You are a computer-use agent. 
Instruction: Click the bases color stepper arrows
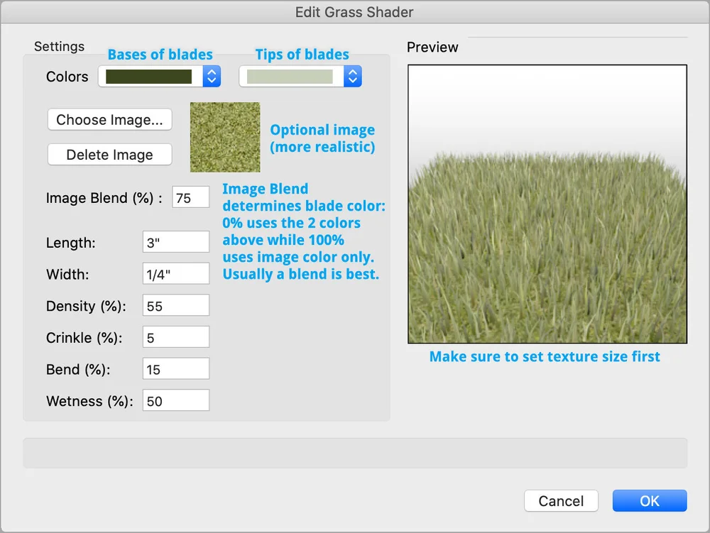[x=211, y=76]
